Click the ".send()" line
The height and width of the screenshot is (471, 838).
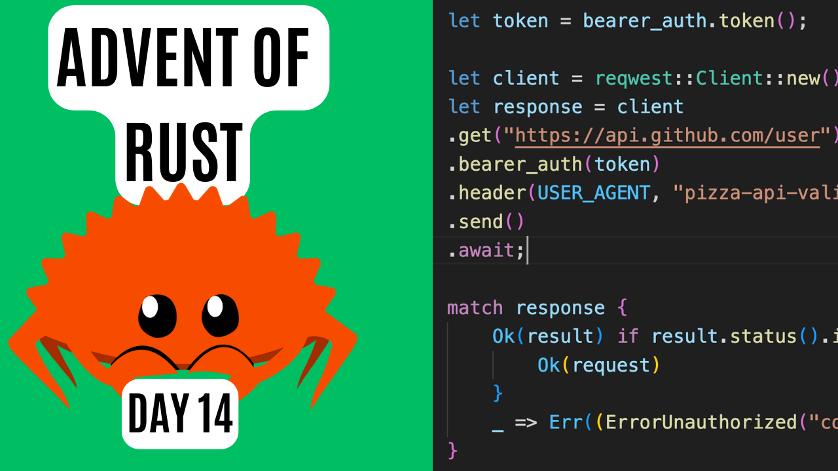pyautogui.click(x=486, y=222)
